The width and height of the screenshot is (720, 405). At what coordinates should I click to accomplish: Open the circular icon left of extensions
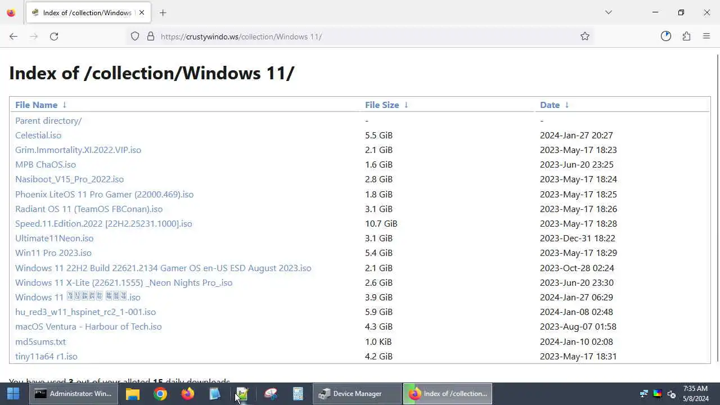[666, 37]
